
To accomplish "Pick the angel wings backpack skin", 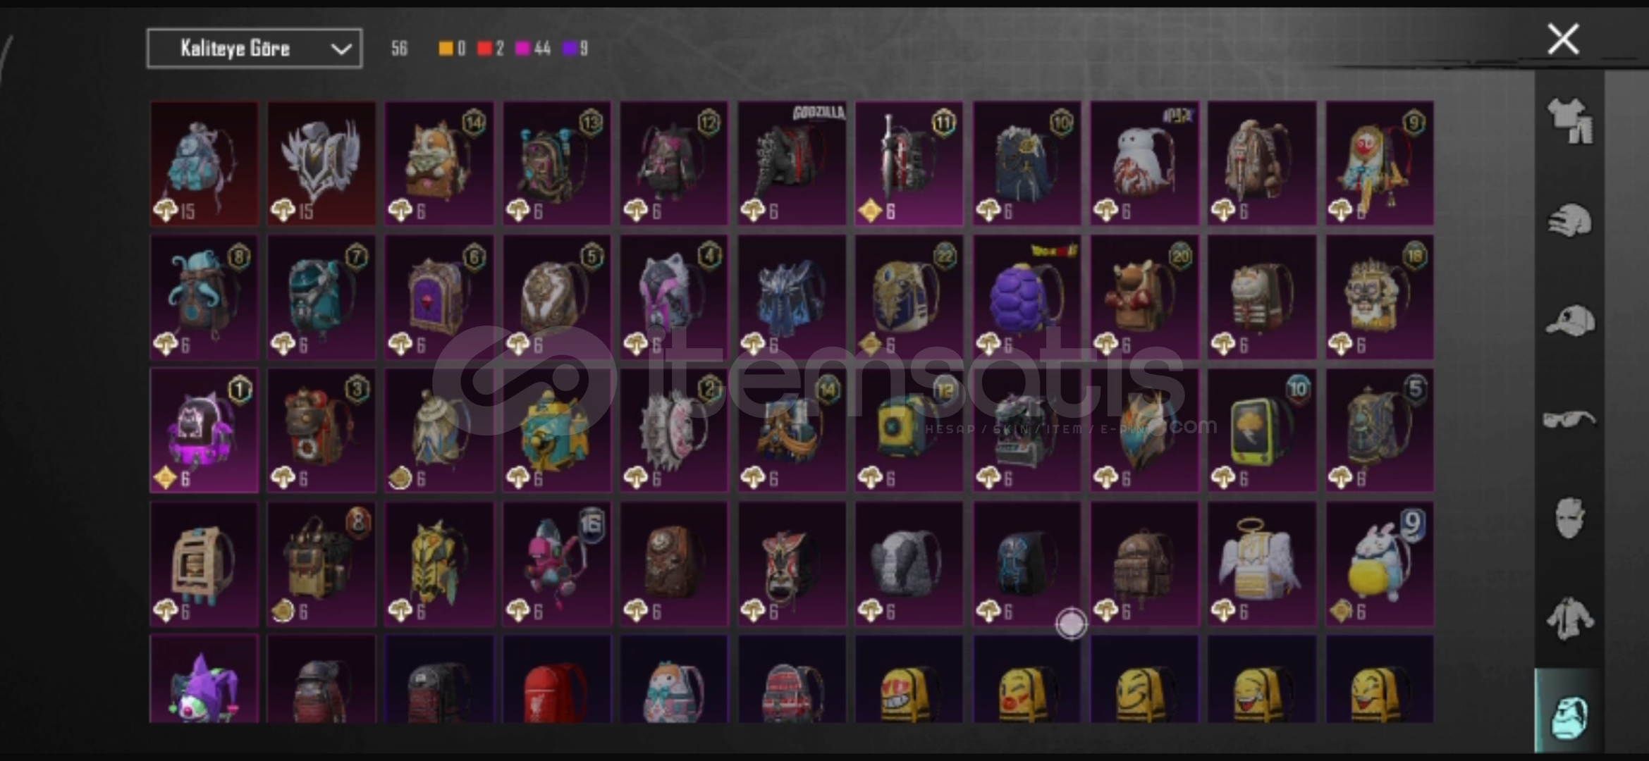I will pyautogui.click(x=1262, y=564).
